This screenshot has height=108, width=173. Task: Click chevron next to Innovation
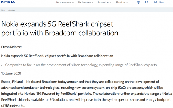(110, 2)
